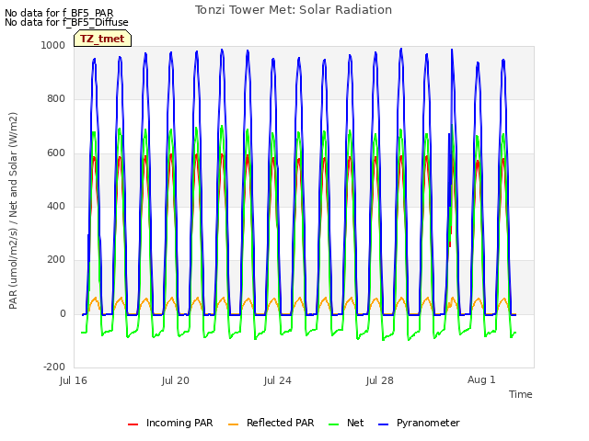
Task: Click the orange Reflected PAR legend swatch
Action: point(233,424)
